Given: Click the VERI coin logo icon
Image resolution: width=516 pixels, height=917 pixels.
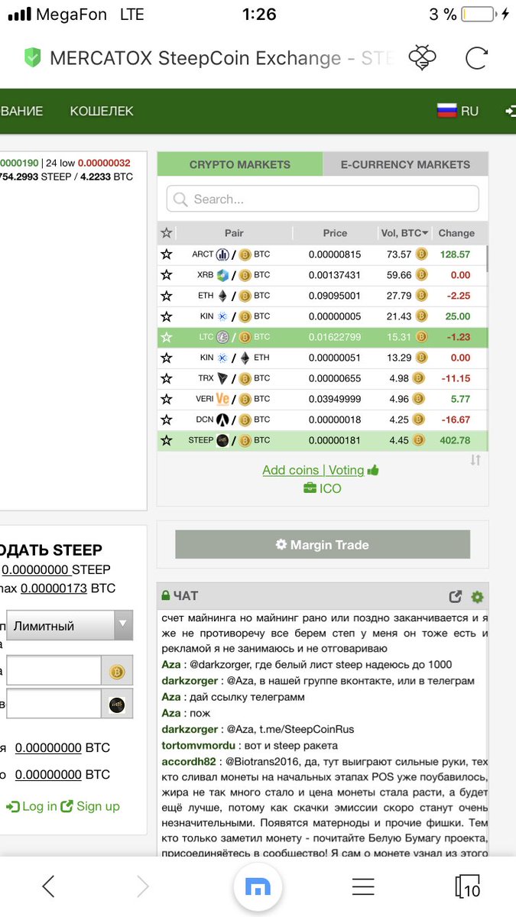Looking at the screenshot, I should pos(222,399).
